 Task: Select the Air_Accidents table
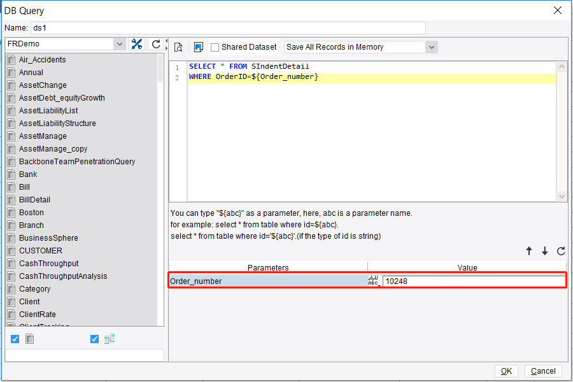(x=42, y=60)
